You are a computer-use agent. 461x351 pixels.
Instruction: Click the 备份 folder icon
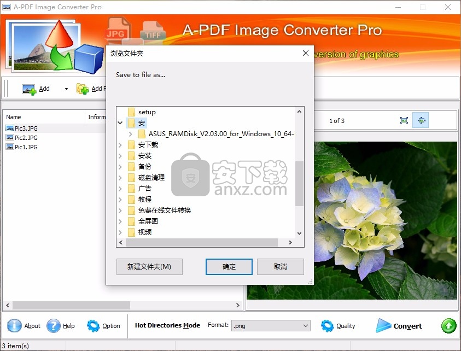click(x=132, y=167)
